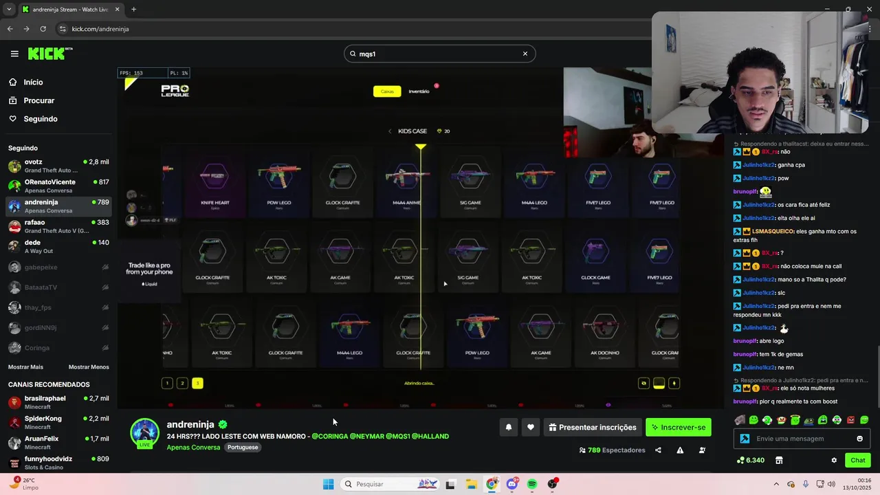Viewport: 880px width, 495px height.
Task: Click the moderator hammer icon in chat input
Action: coord(745,439)
